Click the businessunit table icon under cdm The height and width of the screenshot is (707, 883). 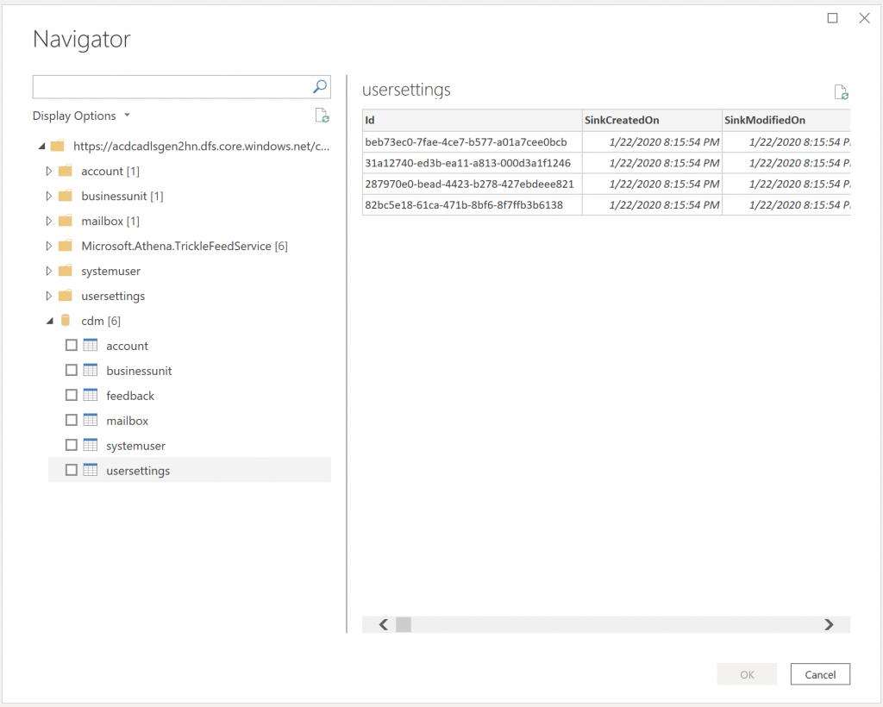click(90, 371)
